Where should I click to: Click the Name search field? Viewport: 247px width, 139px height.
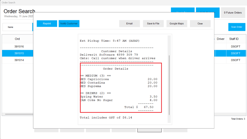17,27
